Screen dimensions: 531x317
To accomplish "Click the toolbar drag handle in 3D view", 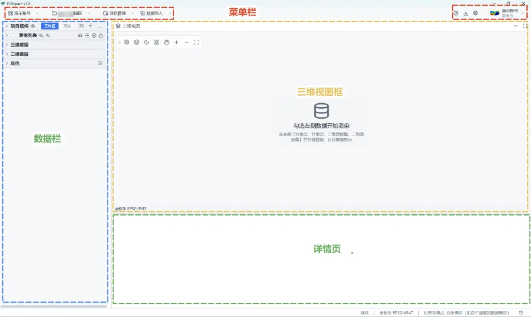I will point(119,42).
